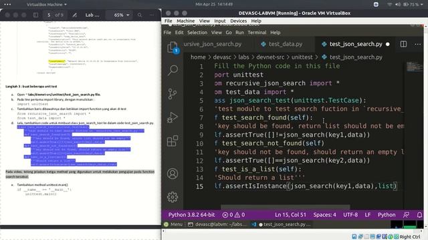
Task: Open Source Control in the activity bar
Action: point(173,94)
